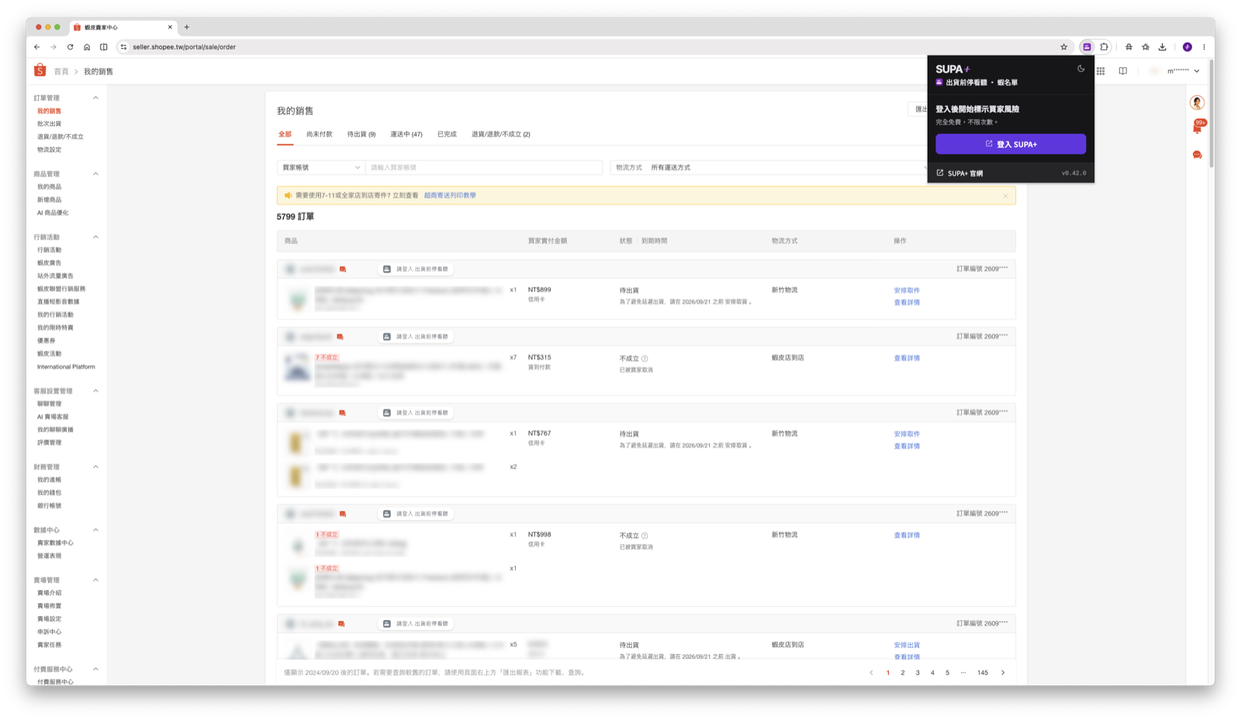The width and height of the screenshot is (1241, 720).
Task: Click the assistant avatar in right rail
Action: (1198, 102)
